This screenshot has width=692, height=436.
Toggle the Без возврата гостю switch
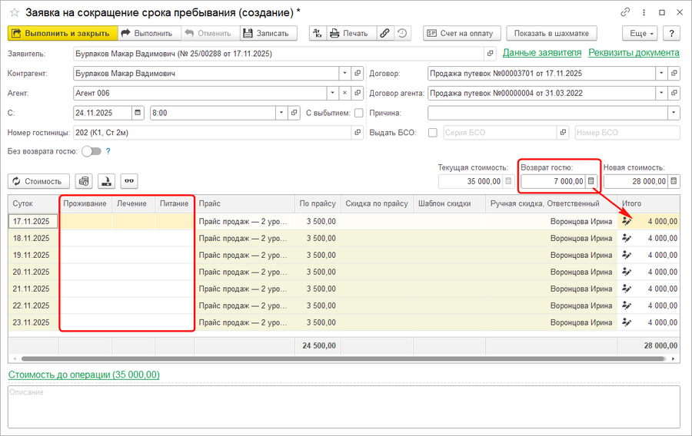(91, 151)
